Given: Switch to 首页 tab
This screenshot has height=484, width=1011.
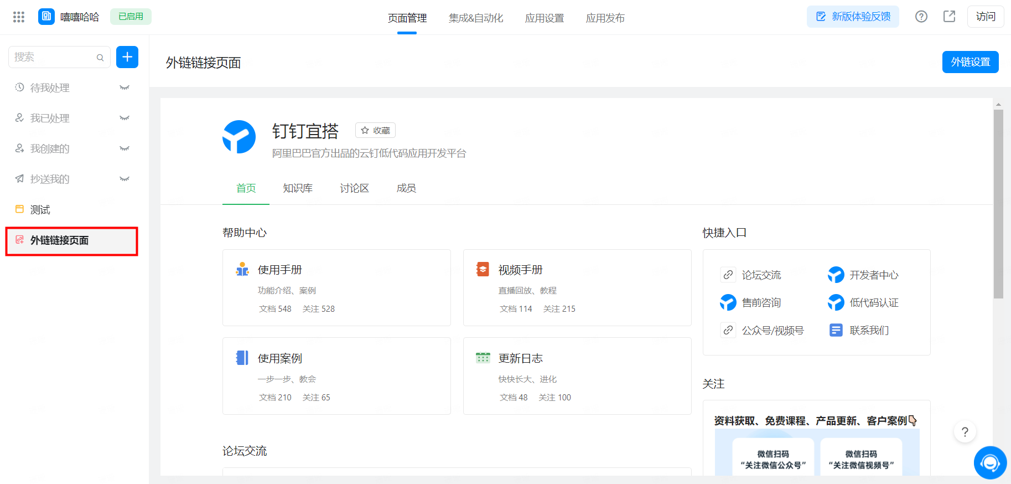Looking at the screenshot, I should click(246, 188).
